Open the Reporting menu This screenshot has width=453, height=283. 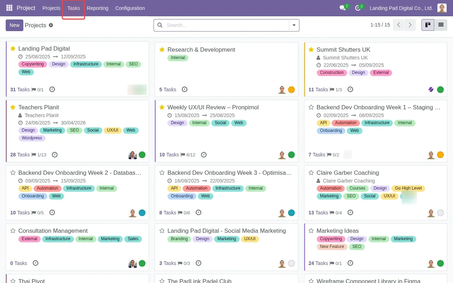pos(97,8)
